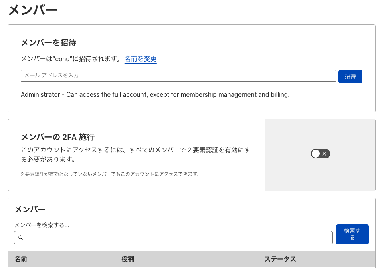Click inside the member search text box
The width and height of the screenshot is (384, 268).
[176, 238]
